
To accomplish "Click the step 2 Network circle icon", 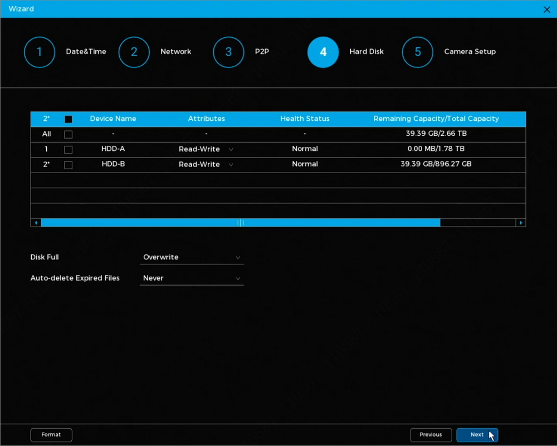I will 134,52.
